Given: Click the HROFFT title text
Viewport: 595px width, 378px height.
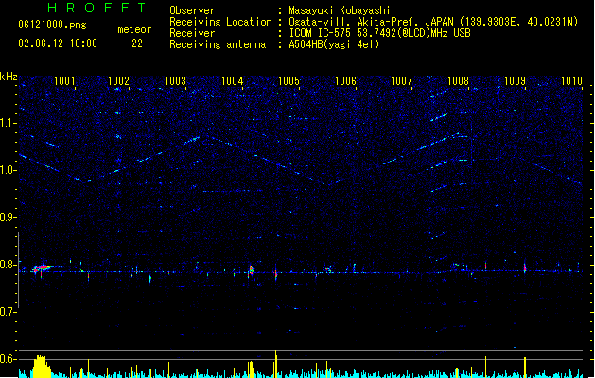Looking at the screenshot, I should [97, 8].
